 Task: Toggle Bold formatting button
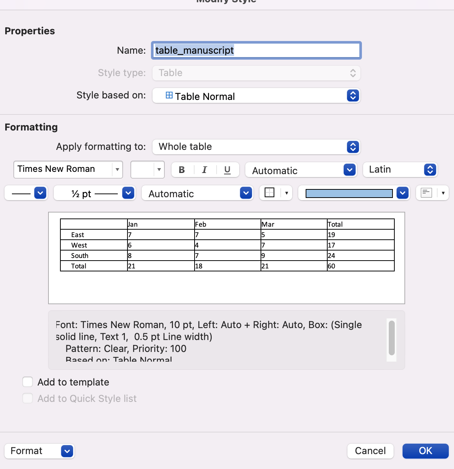point(182,170)
